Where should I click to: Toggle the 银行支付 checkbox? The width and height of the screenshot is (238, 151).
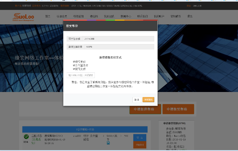tap(74, 62)
